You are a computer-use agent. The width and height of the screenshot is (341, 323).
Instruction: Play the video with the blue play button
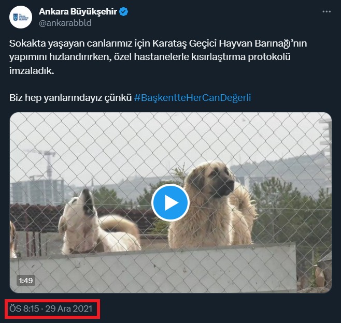point(170,203)
